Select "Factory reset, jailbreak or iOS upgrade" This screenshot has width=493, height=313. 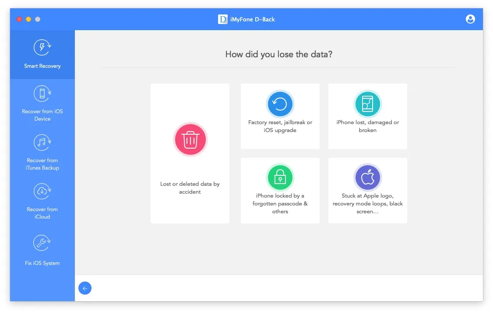tap(280, 126)
